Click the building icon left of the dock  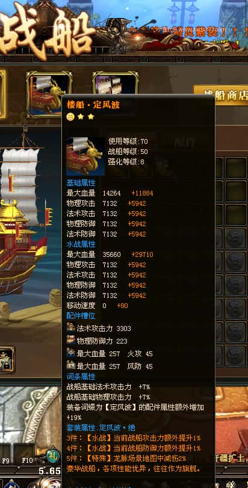(x=6, y=359)
